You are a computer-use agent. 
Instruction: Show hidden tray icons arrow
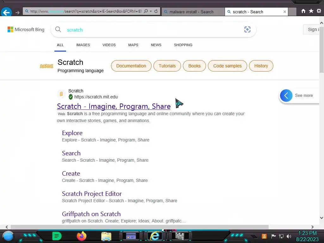click(x=254, y=237)
